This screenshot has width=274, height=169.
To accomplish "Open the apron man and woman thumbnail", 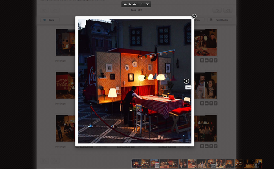I will pos(205,85).
